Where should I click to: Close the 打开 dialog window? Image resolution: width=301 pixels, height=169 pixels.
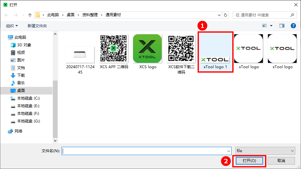pos(296,5)
